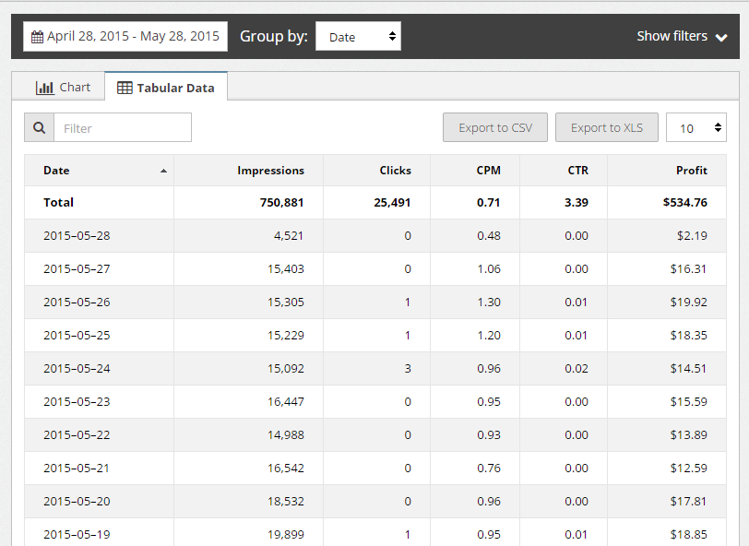This screenshot has width=749, height=546.
Task: Sort by the CPM column header
Action: click(x=488, y=171)
